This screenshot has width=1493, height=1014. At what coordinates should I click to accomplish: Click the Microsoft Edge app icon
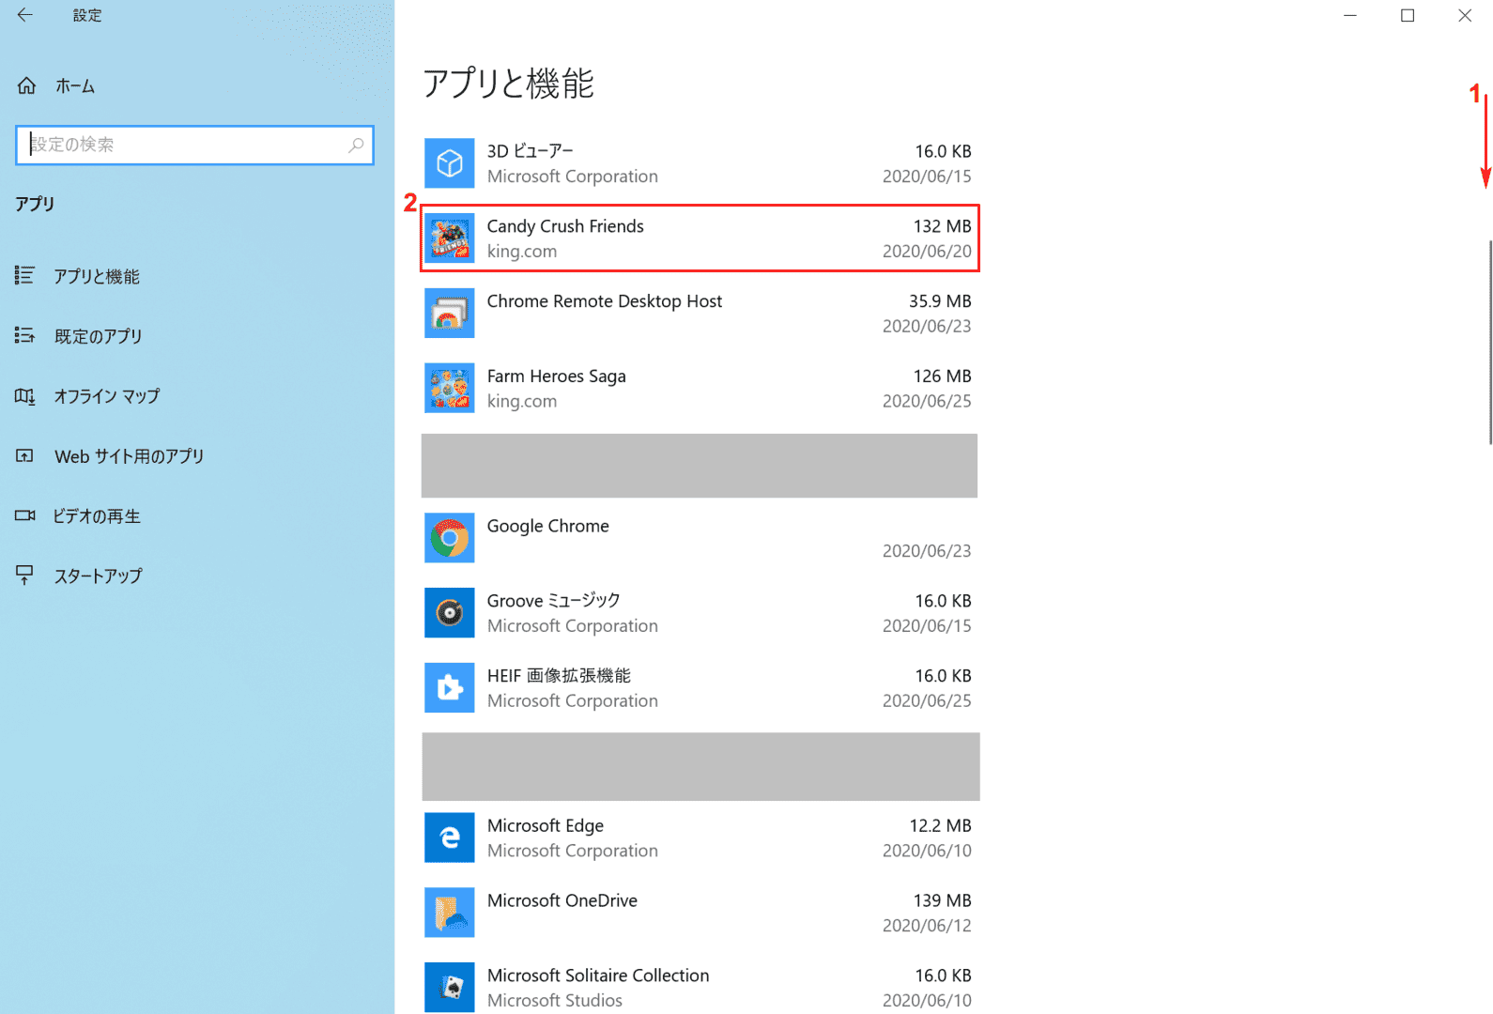(449, 837)
